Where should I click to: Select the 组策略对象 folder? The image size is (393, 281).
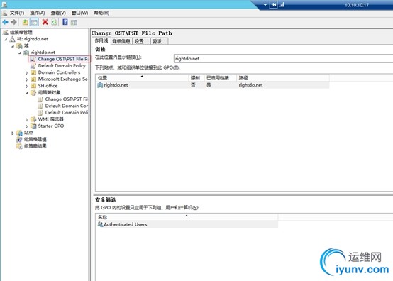pyautogui.click(x=49, y=92)
